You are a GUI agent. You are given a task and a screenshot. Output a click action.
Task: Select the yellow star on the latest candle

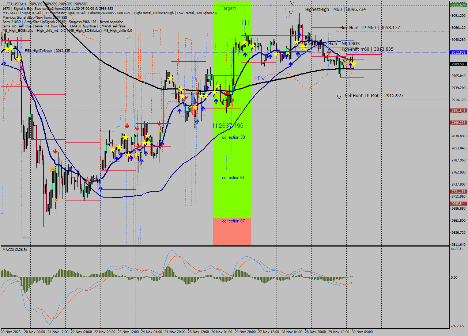[353, 64]
